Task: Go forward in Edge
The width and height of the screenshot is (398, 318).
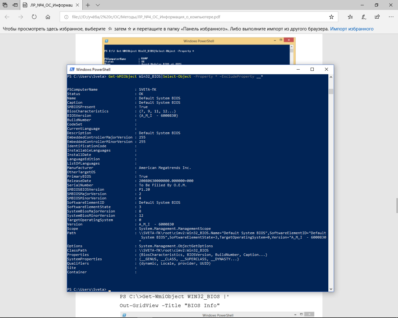Action: [x=21, y=17]
